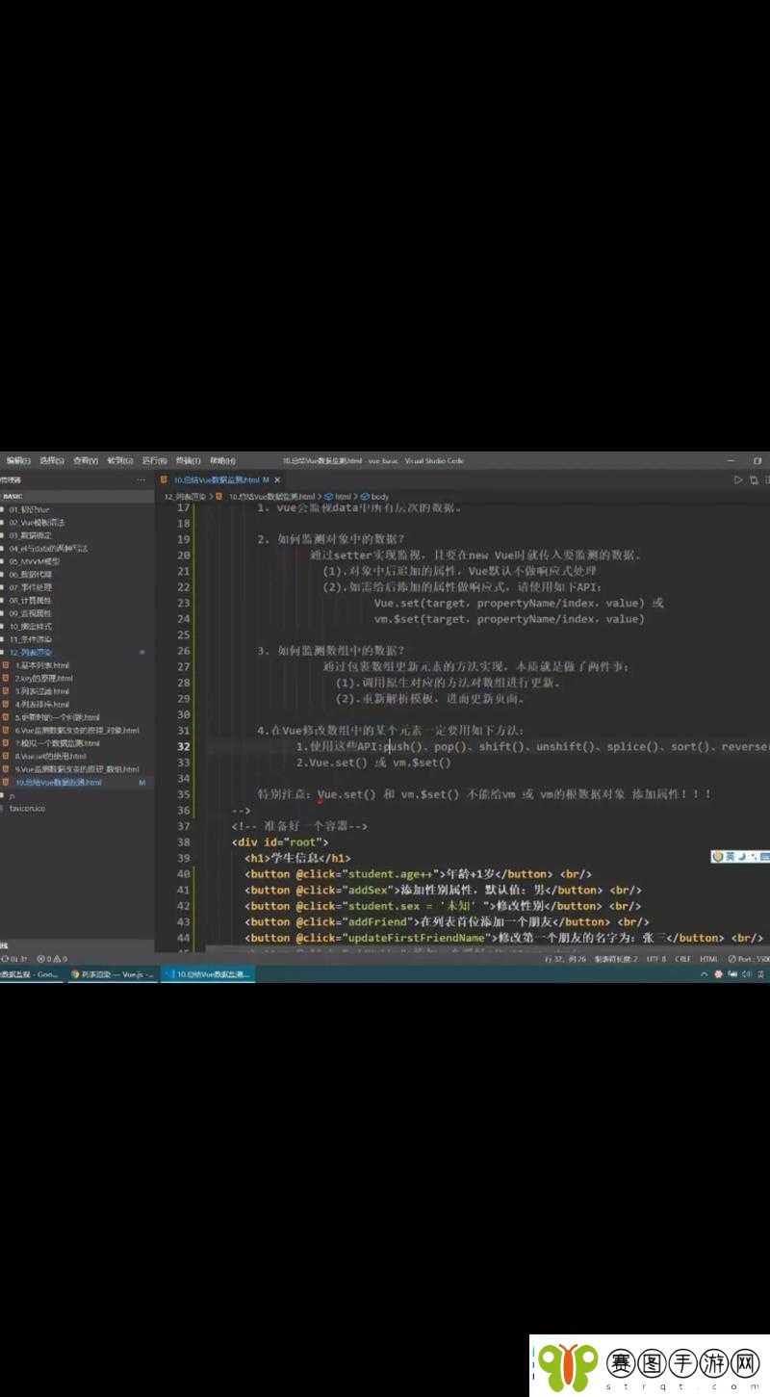The width and height of the screenshot is (770, 1397).
Task: Expand the 09_监视属性 folder
Action: coord(29,613)
